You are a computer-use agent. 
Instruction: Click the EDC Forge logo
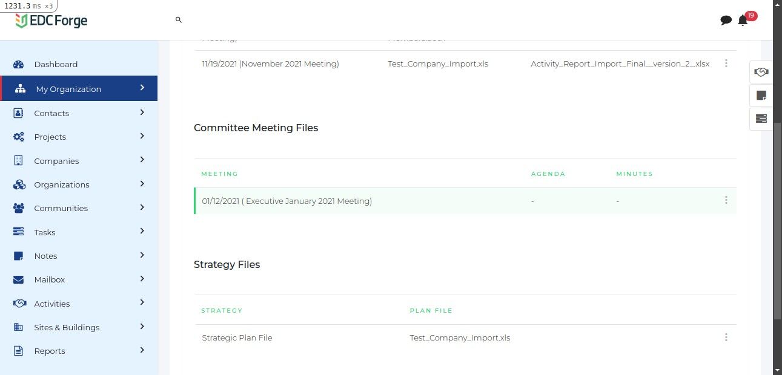pos(51,21)
